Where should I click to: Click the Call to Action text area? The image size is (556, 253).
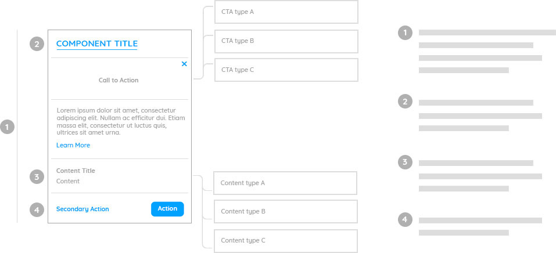coord(119,81)
